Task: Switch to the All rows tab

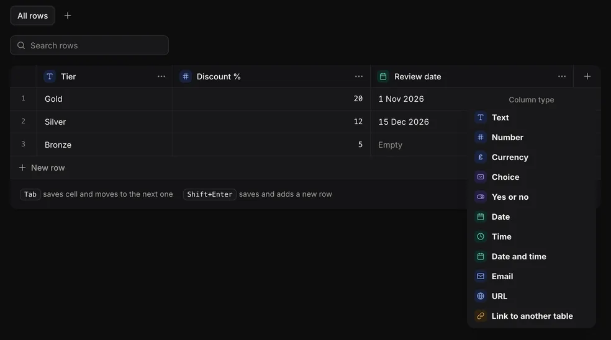Action: point(33,16)
